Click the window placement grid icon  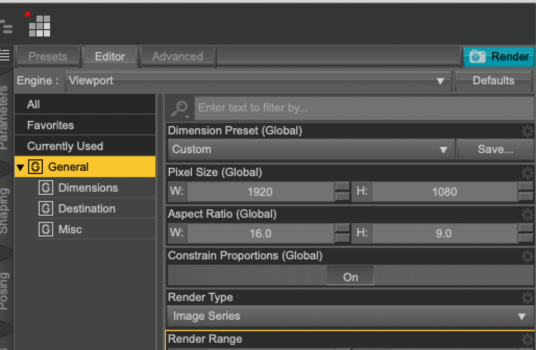40,27
